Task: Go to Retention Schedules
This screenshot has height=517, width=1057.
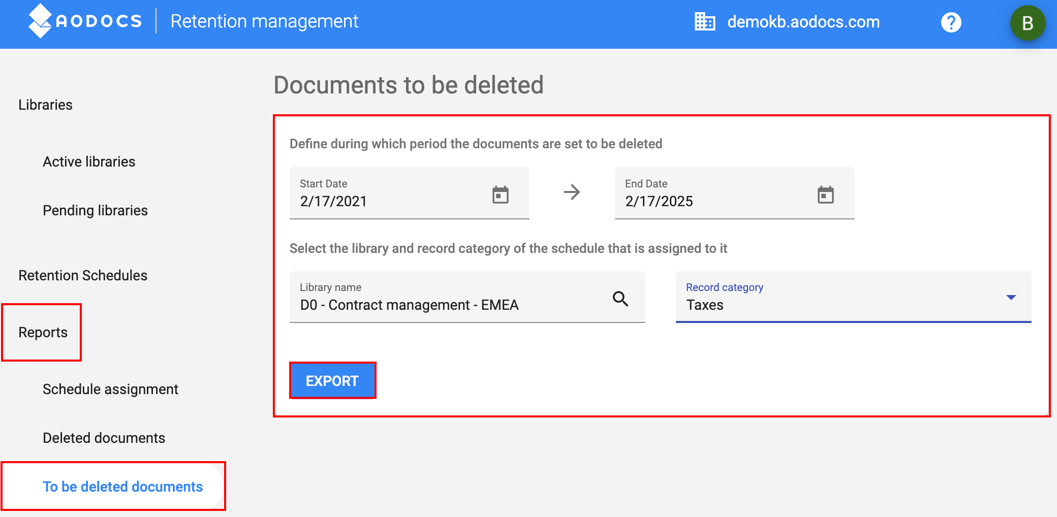Action: point(83,275)
